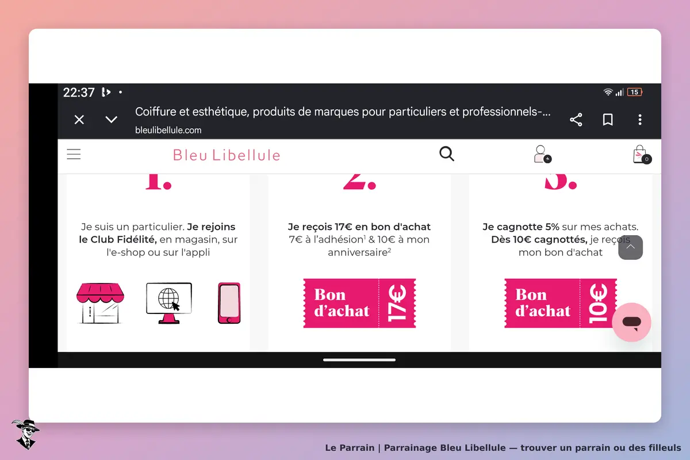This screenshot has width=690, height=460.
Task: Click the page title 'Coiffure et esthétique'
Action: pyautogui.click(x=343, y=112)
